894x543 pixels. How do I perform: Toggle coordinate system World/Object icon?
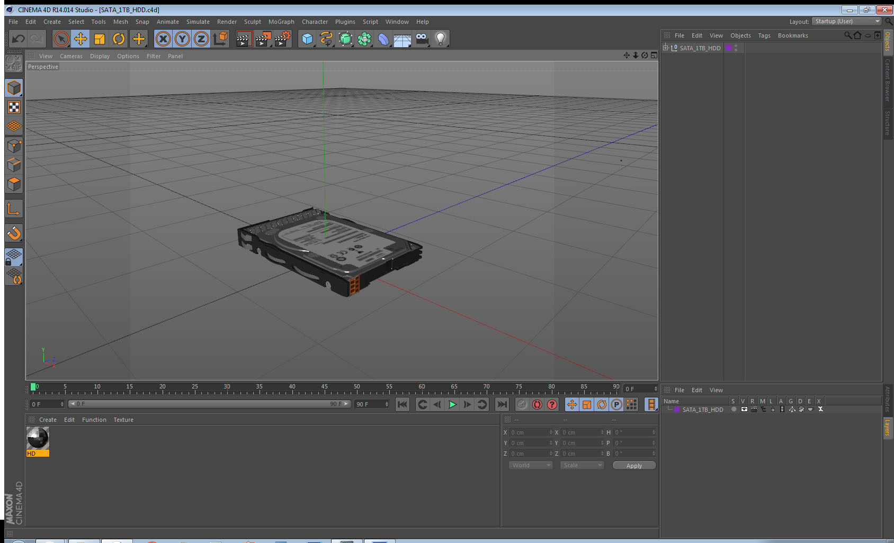tap(220, 38)
